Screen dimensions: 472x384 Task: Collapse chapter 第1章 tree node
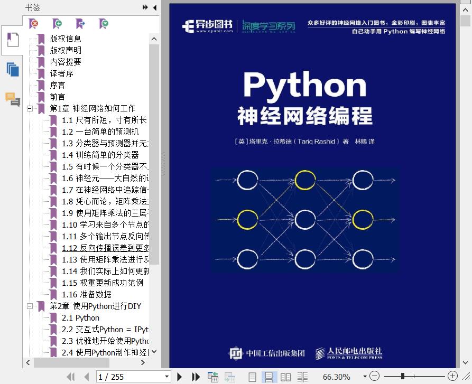pos(30,108)
